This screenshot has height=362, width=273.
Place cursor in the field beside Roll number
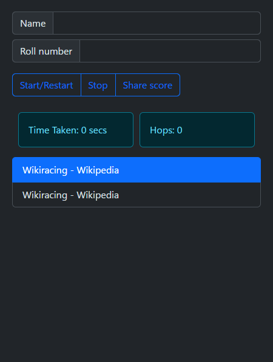pos(170,51)
